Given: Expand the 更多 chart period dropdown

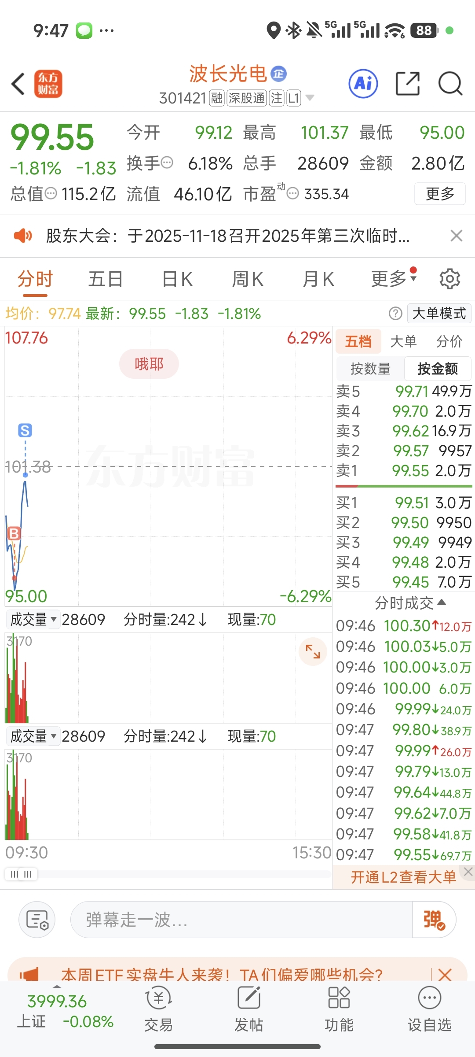Looking at the screenshot, I should [394, 278].
